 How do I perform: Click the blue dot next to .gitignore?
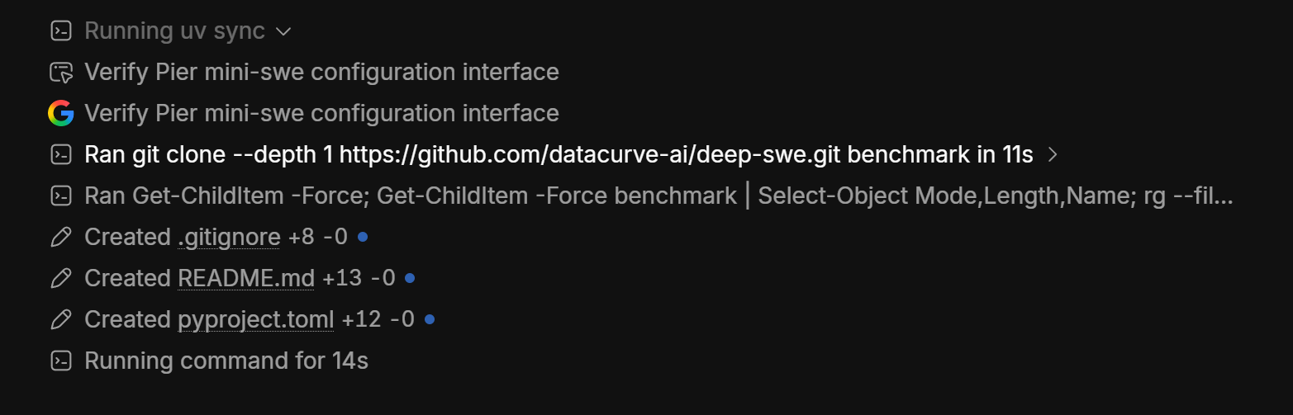tap(362, 237)
